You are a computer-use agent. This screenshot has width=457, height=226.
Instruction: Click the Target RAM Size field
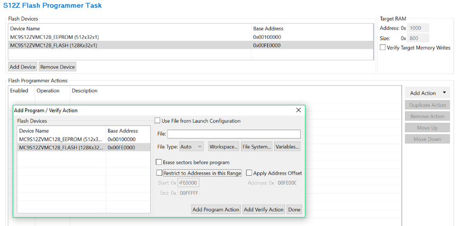pos(418,38)
